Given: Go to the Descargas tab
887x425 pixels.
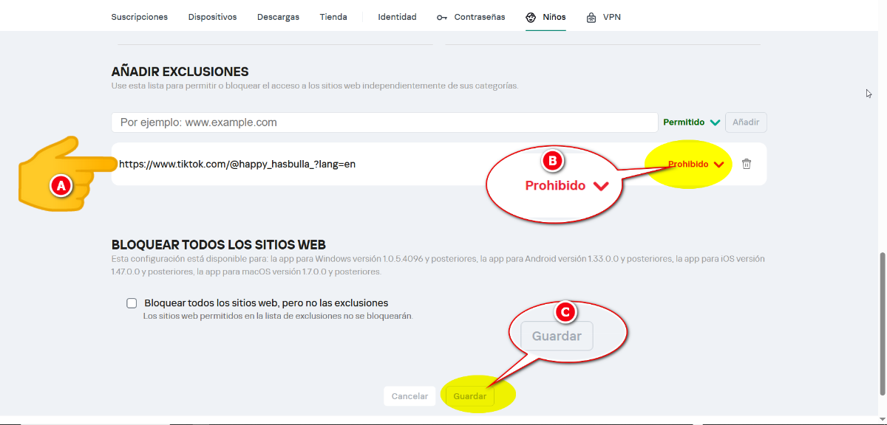Looking at the screenshot, I should pyautogui.click(x=278, y=17).
